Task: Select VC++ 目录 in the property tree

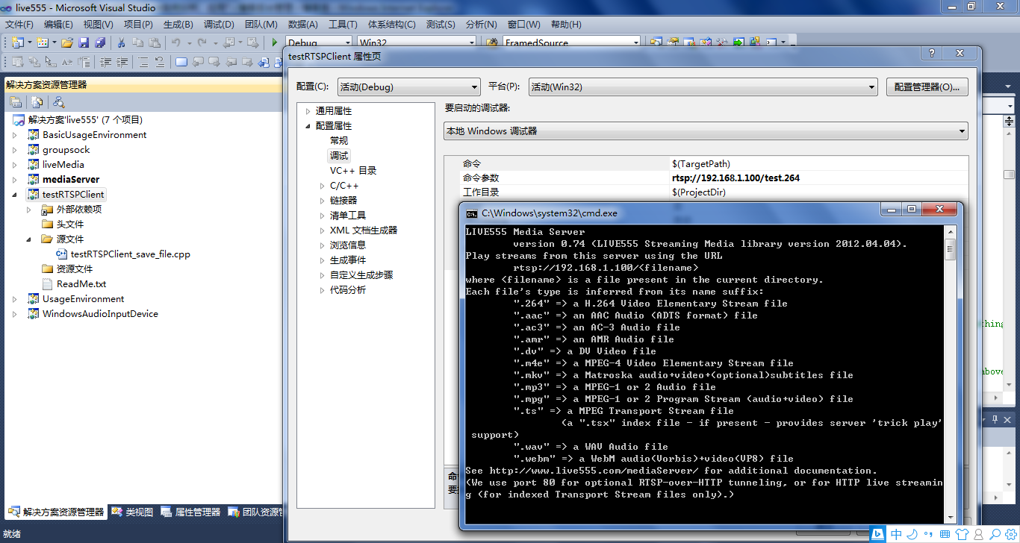Action: tap(353, 170)
